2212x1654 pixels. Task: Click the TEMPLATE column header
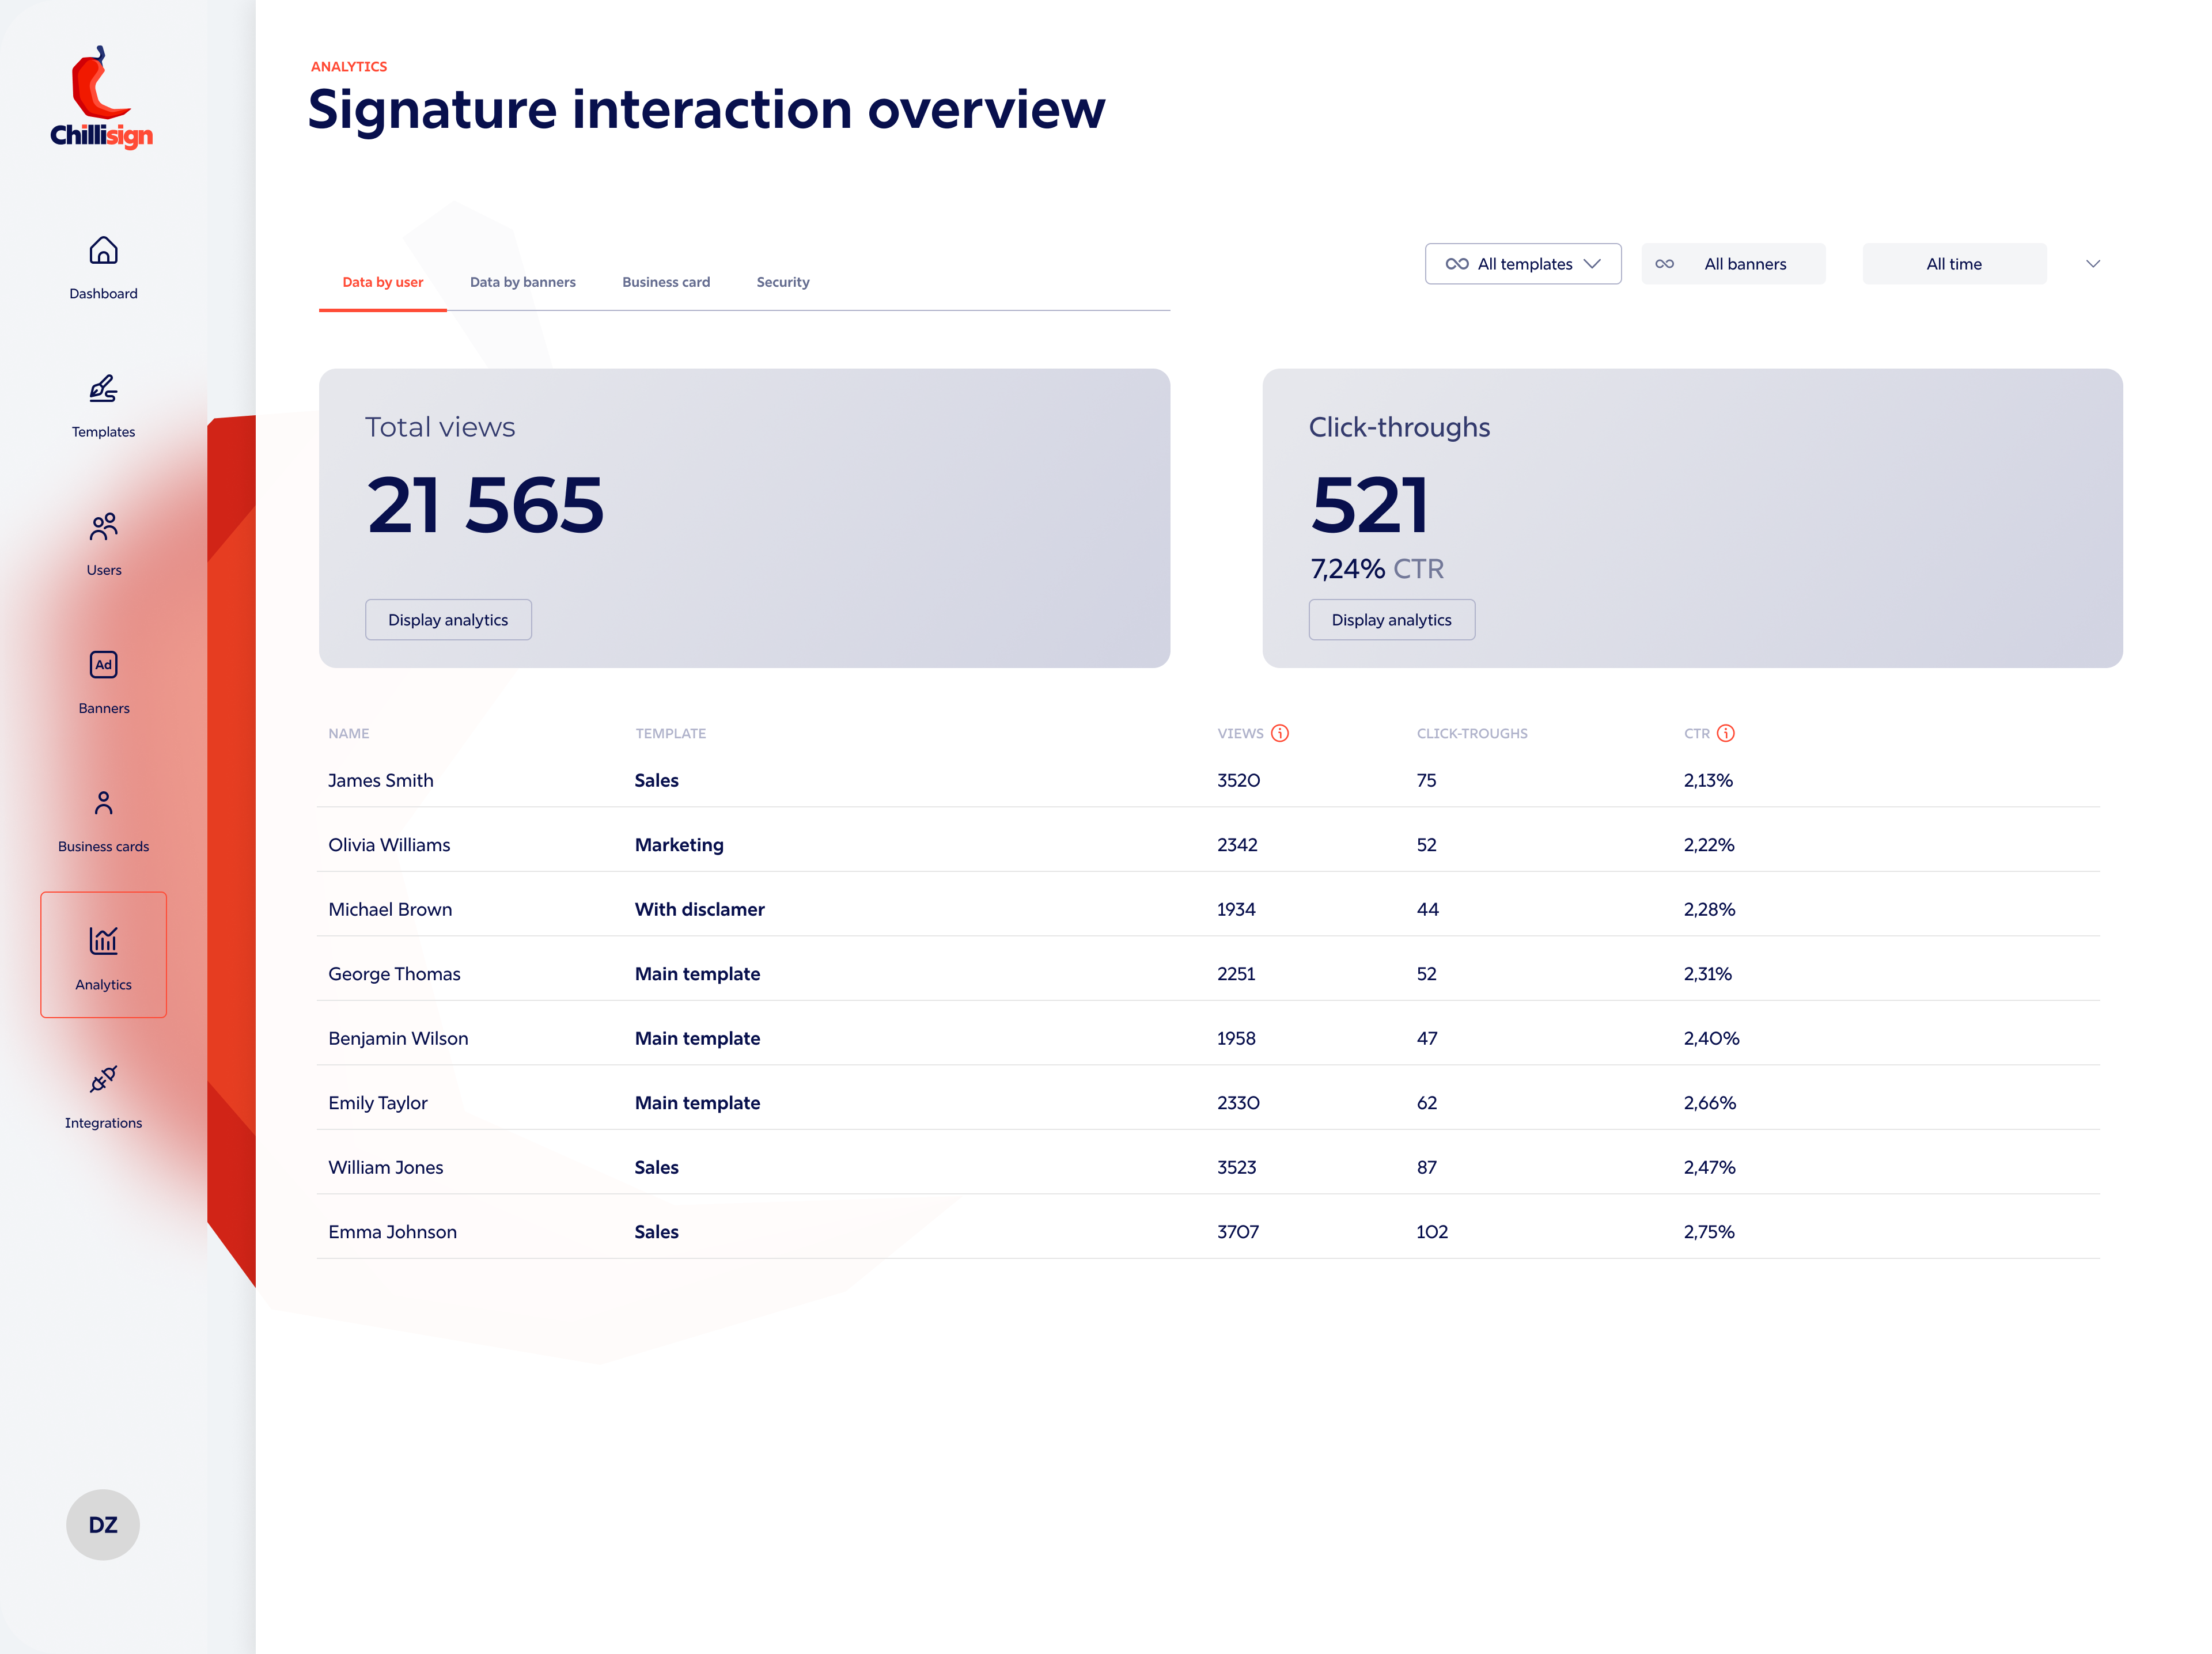pyautogui.click(x=670, y=733)
